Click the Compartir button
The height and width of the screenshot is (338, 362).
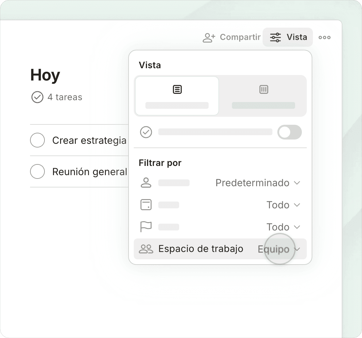point(240,37)
